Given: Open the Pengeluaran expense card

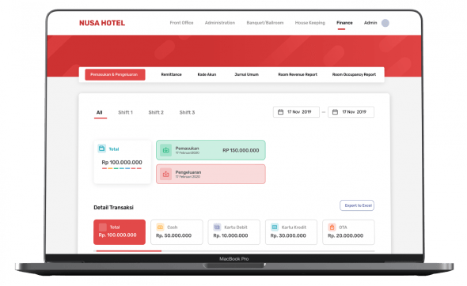Looking at the screenshot, I should [211, 174].
